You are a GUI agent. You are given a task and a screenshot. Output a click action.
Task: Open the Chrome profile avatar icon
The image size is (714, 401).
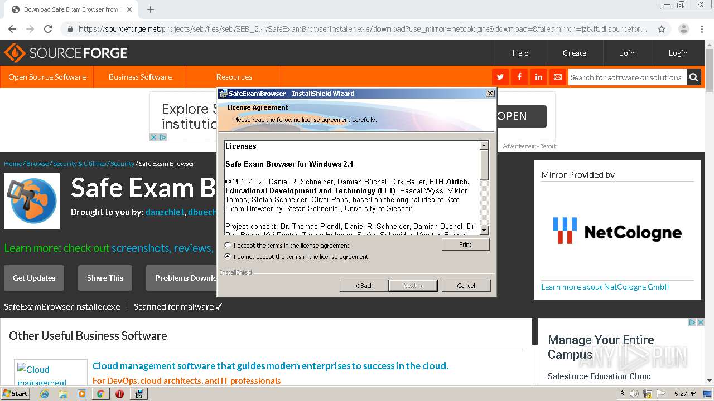tap(683, 29)
